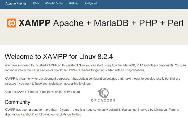This screenshot has height=118, width=188.
Task: Follow the HOW-TO Guides link in the paragraph
Action: point(79,70)
